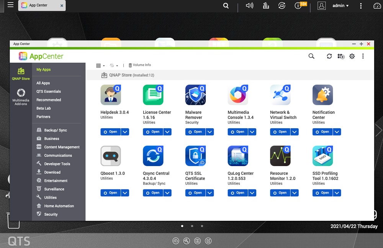Open App Center three-dot more options

point(363,56)
